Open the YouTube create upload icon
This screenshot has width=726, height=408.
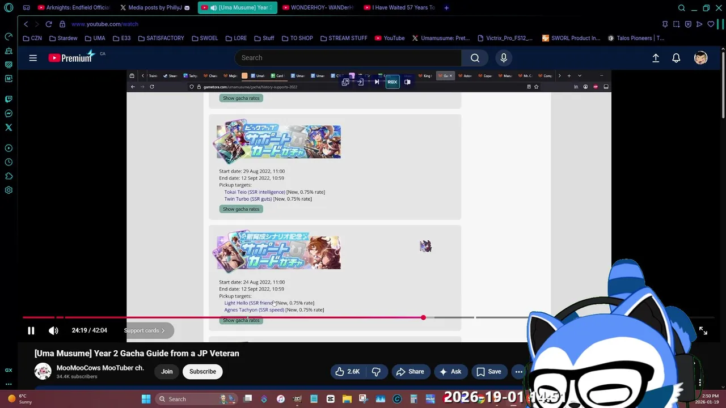656,58
